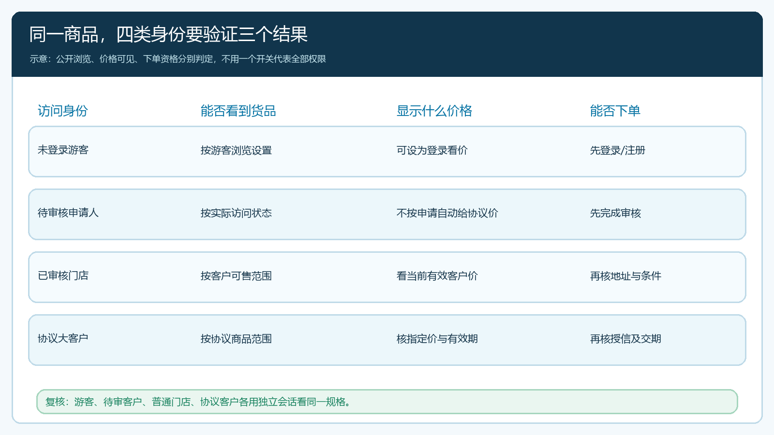
Task: Click the cell 核指定价与有效期
Action: [437, 339]
